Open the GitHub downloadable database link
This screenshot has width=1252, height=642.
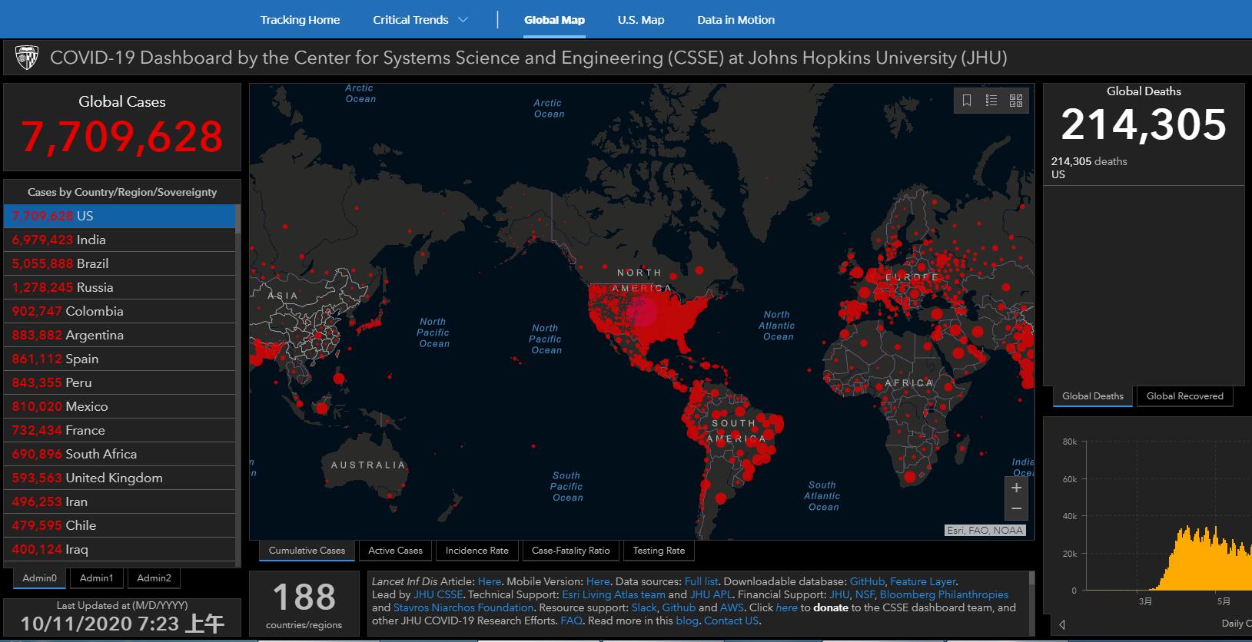pyautogui.click(x=866, y=582)
